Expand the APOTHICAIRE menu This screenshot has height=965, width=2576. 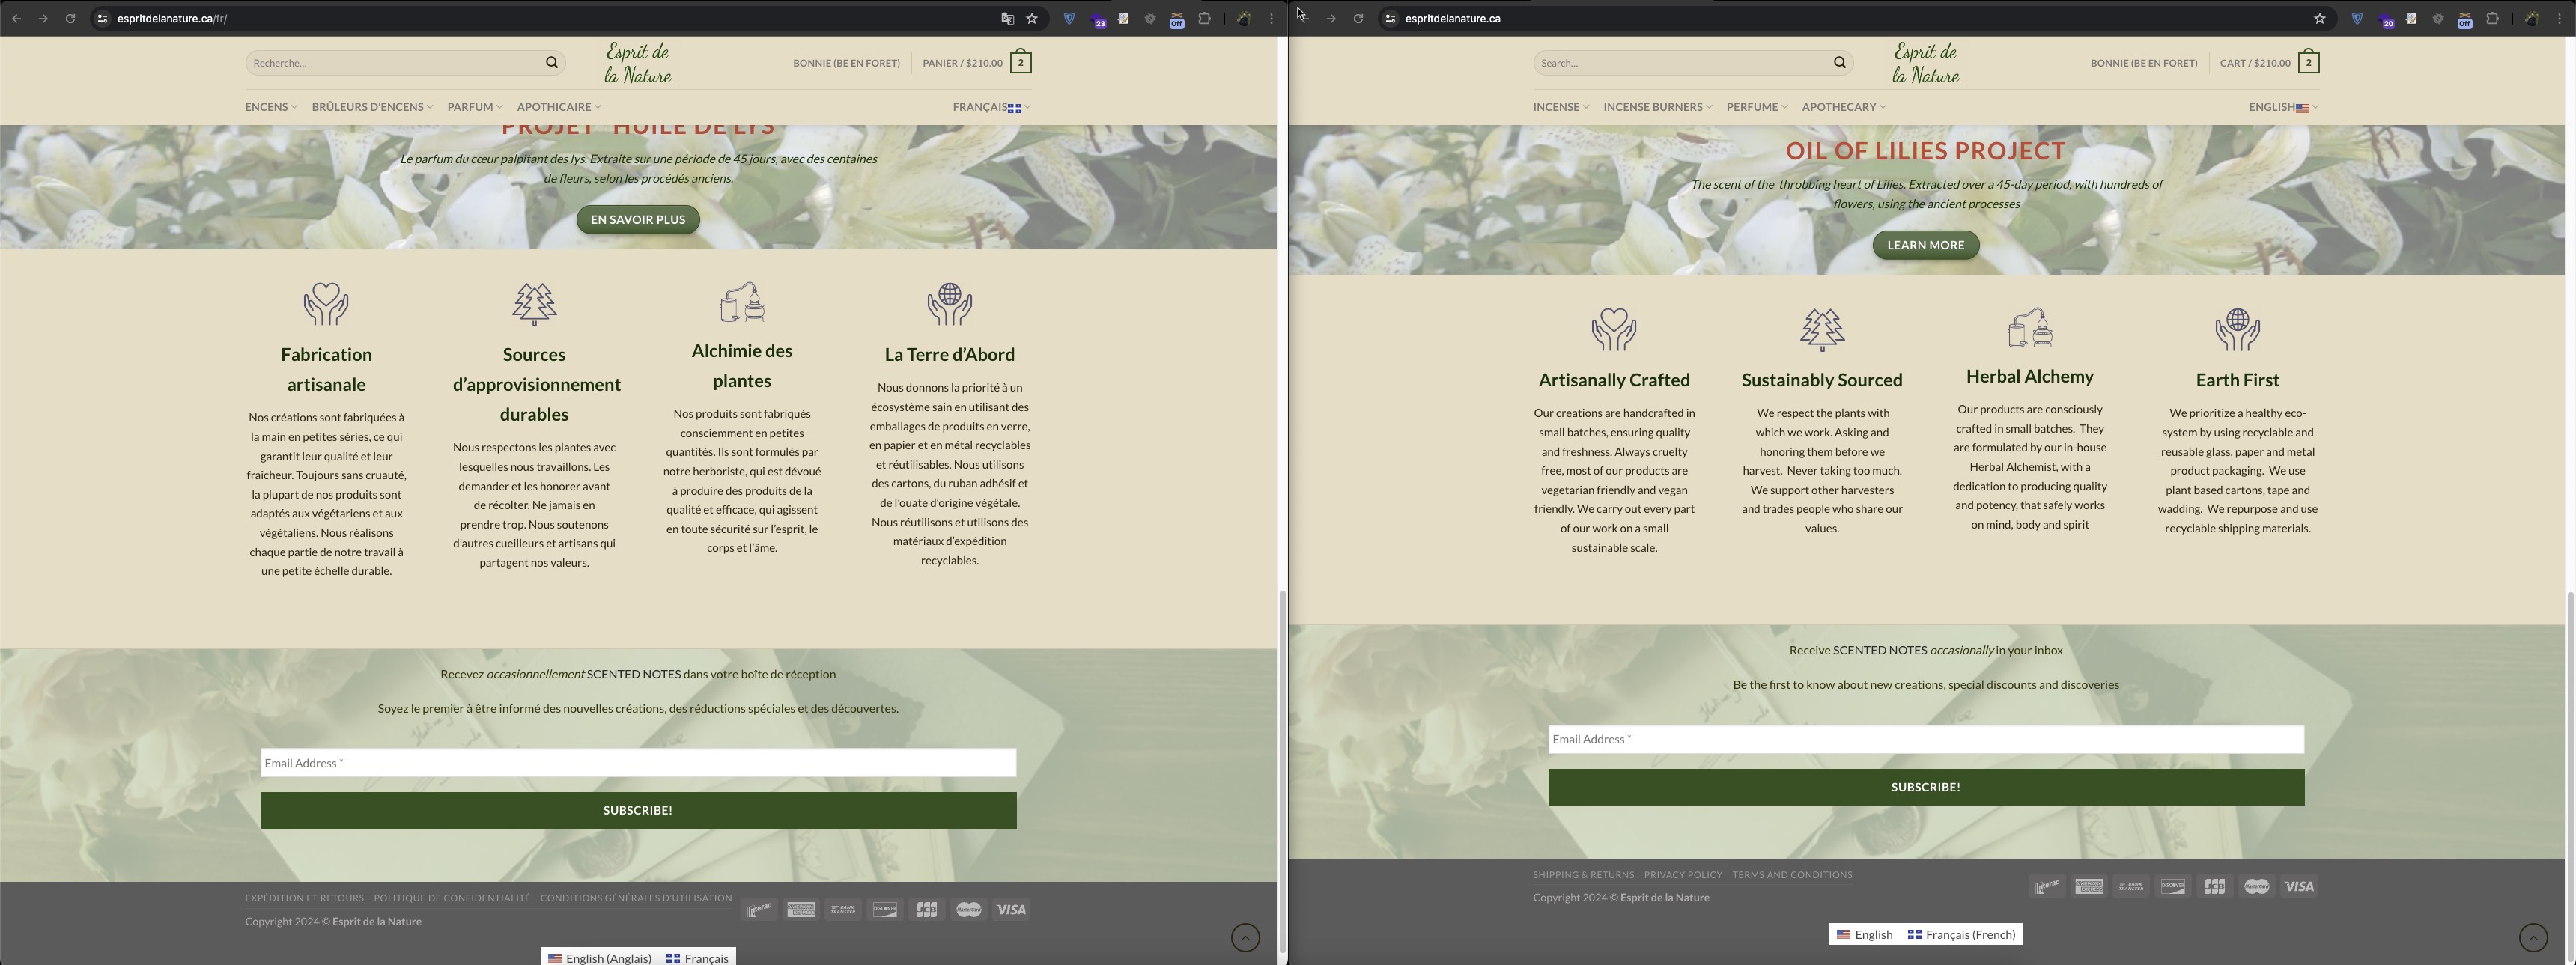(x=559, y=107)
